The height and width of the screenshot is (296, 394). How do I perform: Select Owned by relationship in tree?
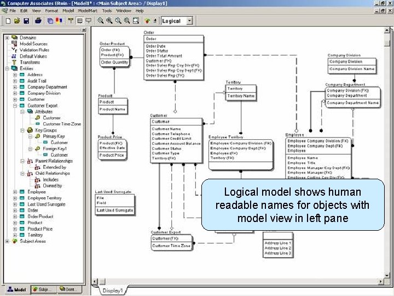tap(53, 186)
